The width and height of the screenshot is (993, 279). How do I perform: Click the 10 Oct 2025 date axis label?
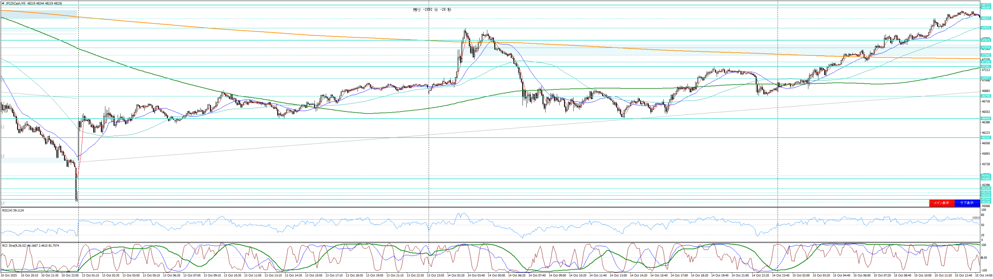9,276
